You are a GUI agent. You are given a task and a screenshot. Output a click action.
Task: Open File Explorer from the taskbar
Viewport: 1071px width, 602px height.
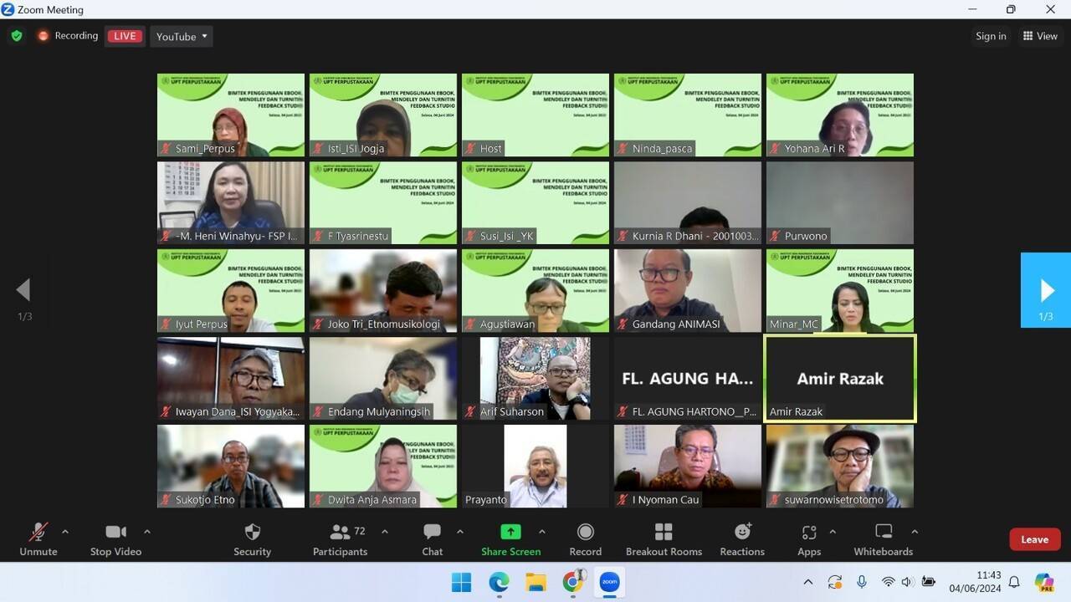click(x=535, y=582)
